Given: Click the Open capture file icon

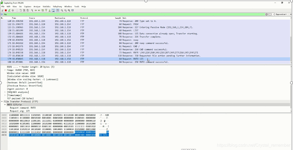Looking at the screenshot, I should tap(17, 10).
